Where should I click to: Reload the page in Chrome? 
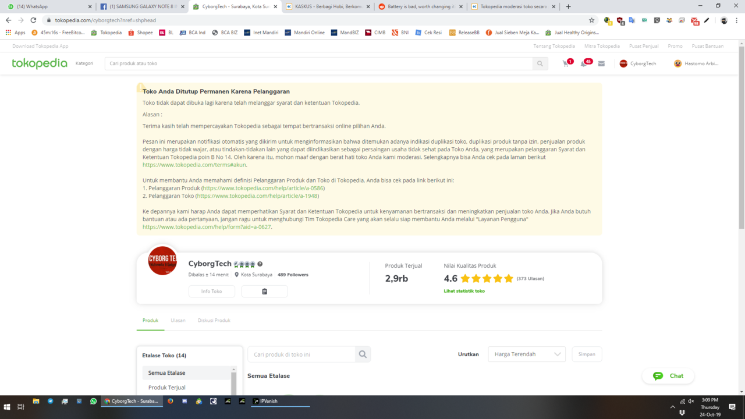tap(33, 20)
